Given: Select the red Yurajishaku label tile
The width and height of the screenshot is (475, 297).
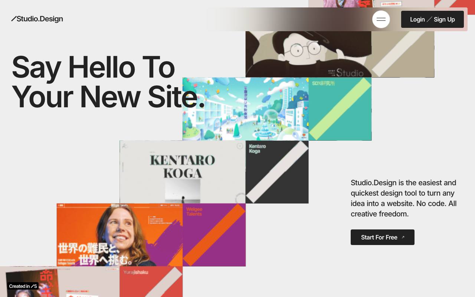Looking at the screenshot, I should [151, 282].
